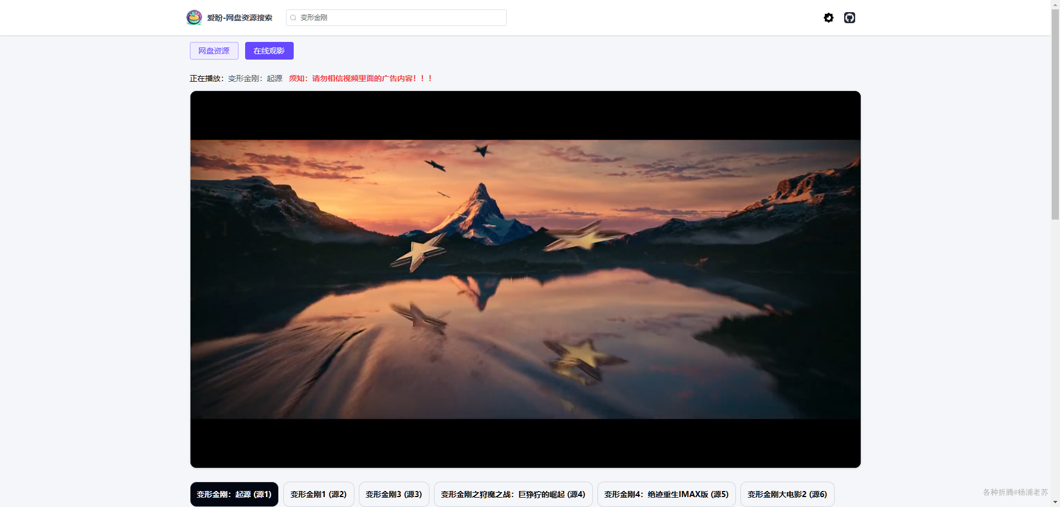Click the red 须知 ad warning text
This screenshot has height=507, width=1060.
pyautogui.click(x=361, y=78)
